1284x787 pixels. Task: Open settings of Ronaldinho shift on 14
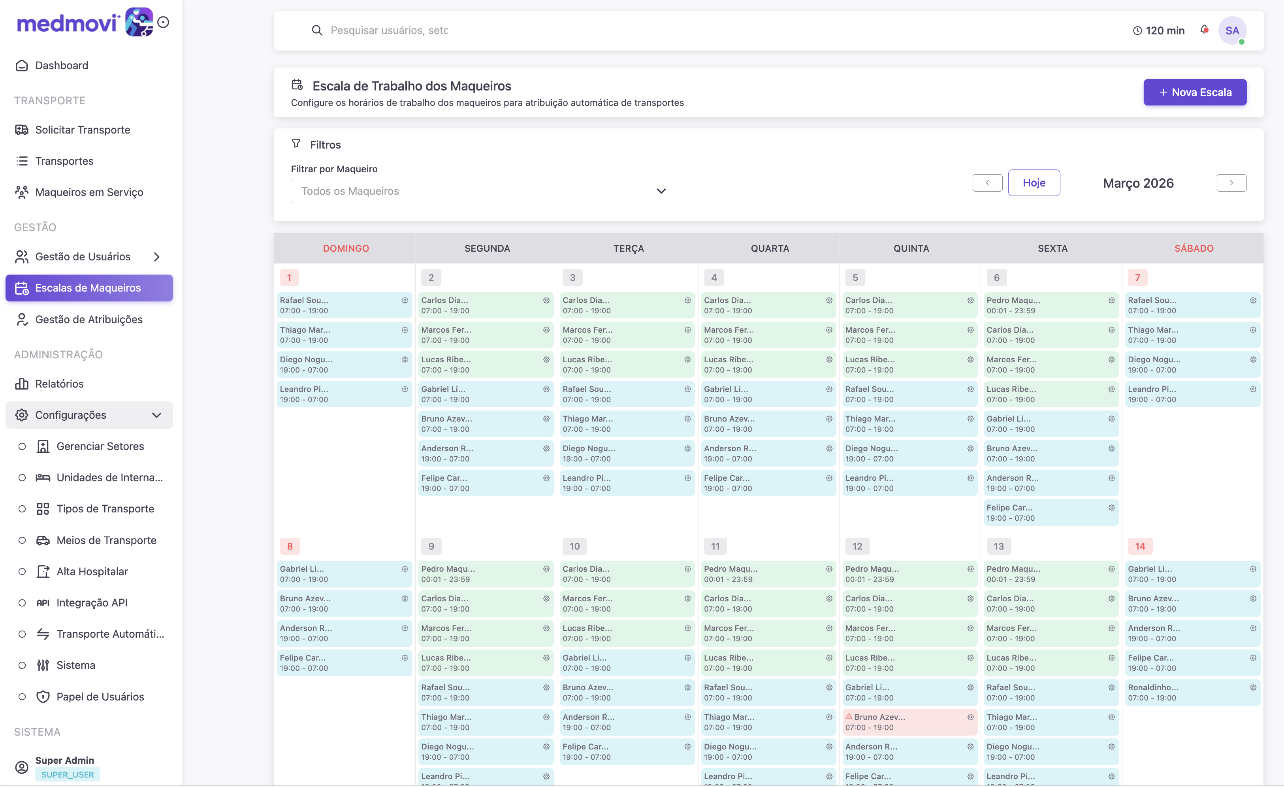click(x=1253, y=687)
